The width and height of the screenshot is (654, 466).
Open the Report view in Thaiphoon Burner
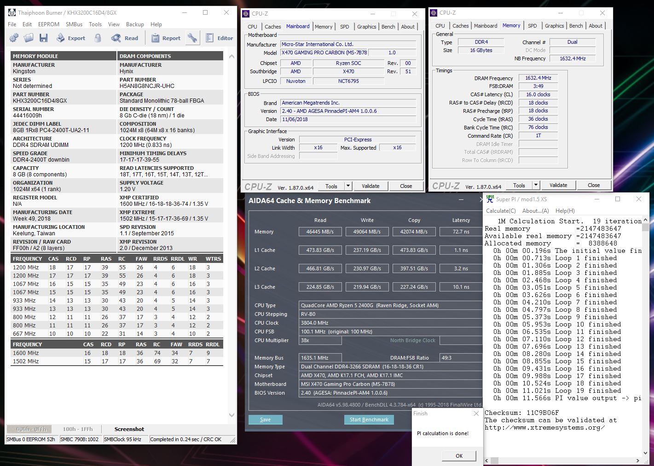[166, 38]
